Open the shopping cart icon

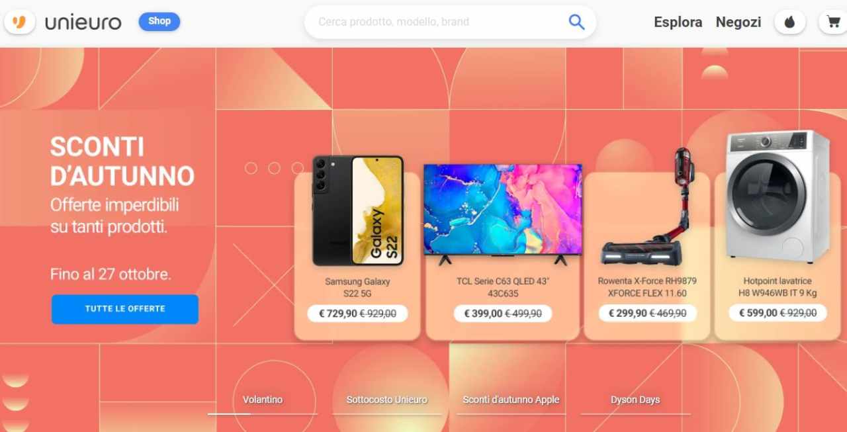[x=832, y=22]
